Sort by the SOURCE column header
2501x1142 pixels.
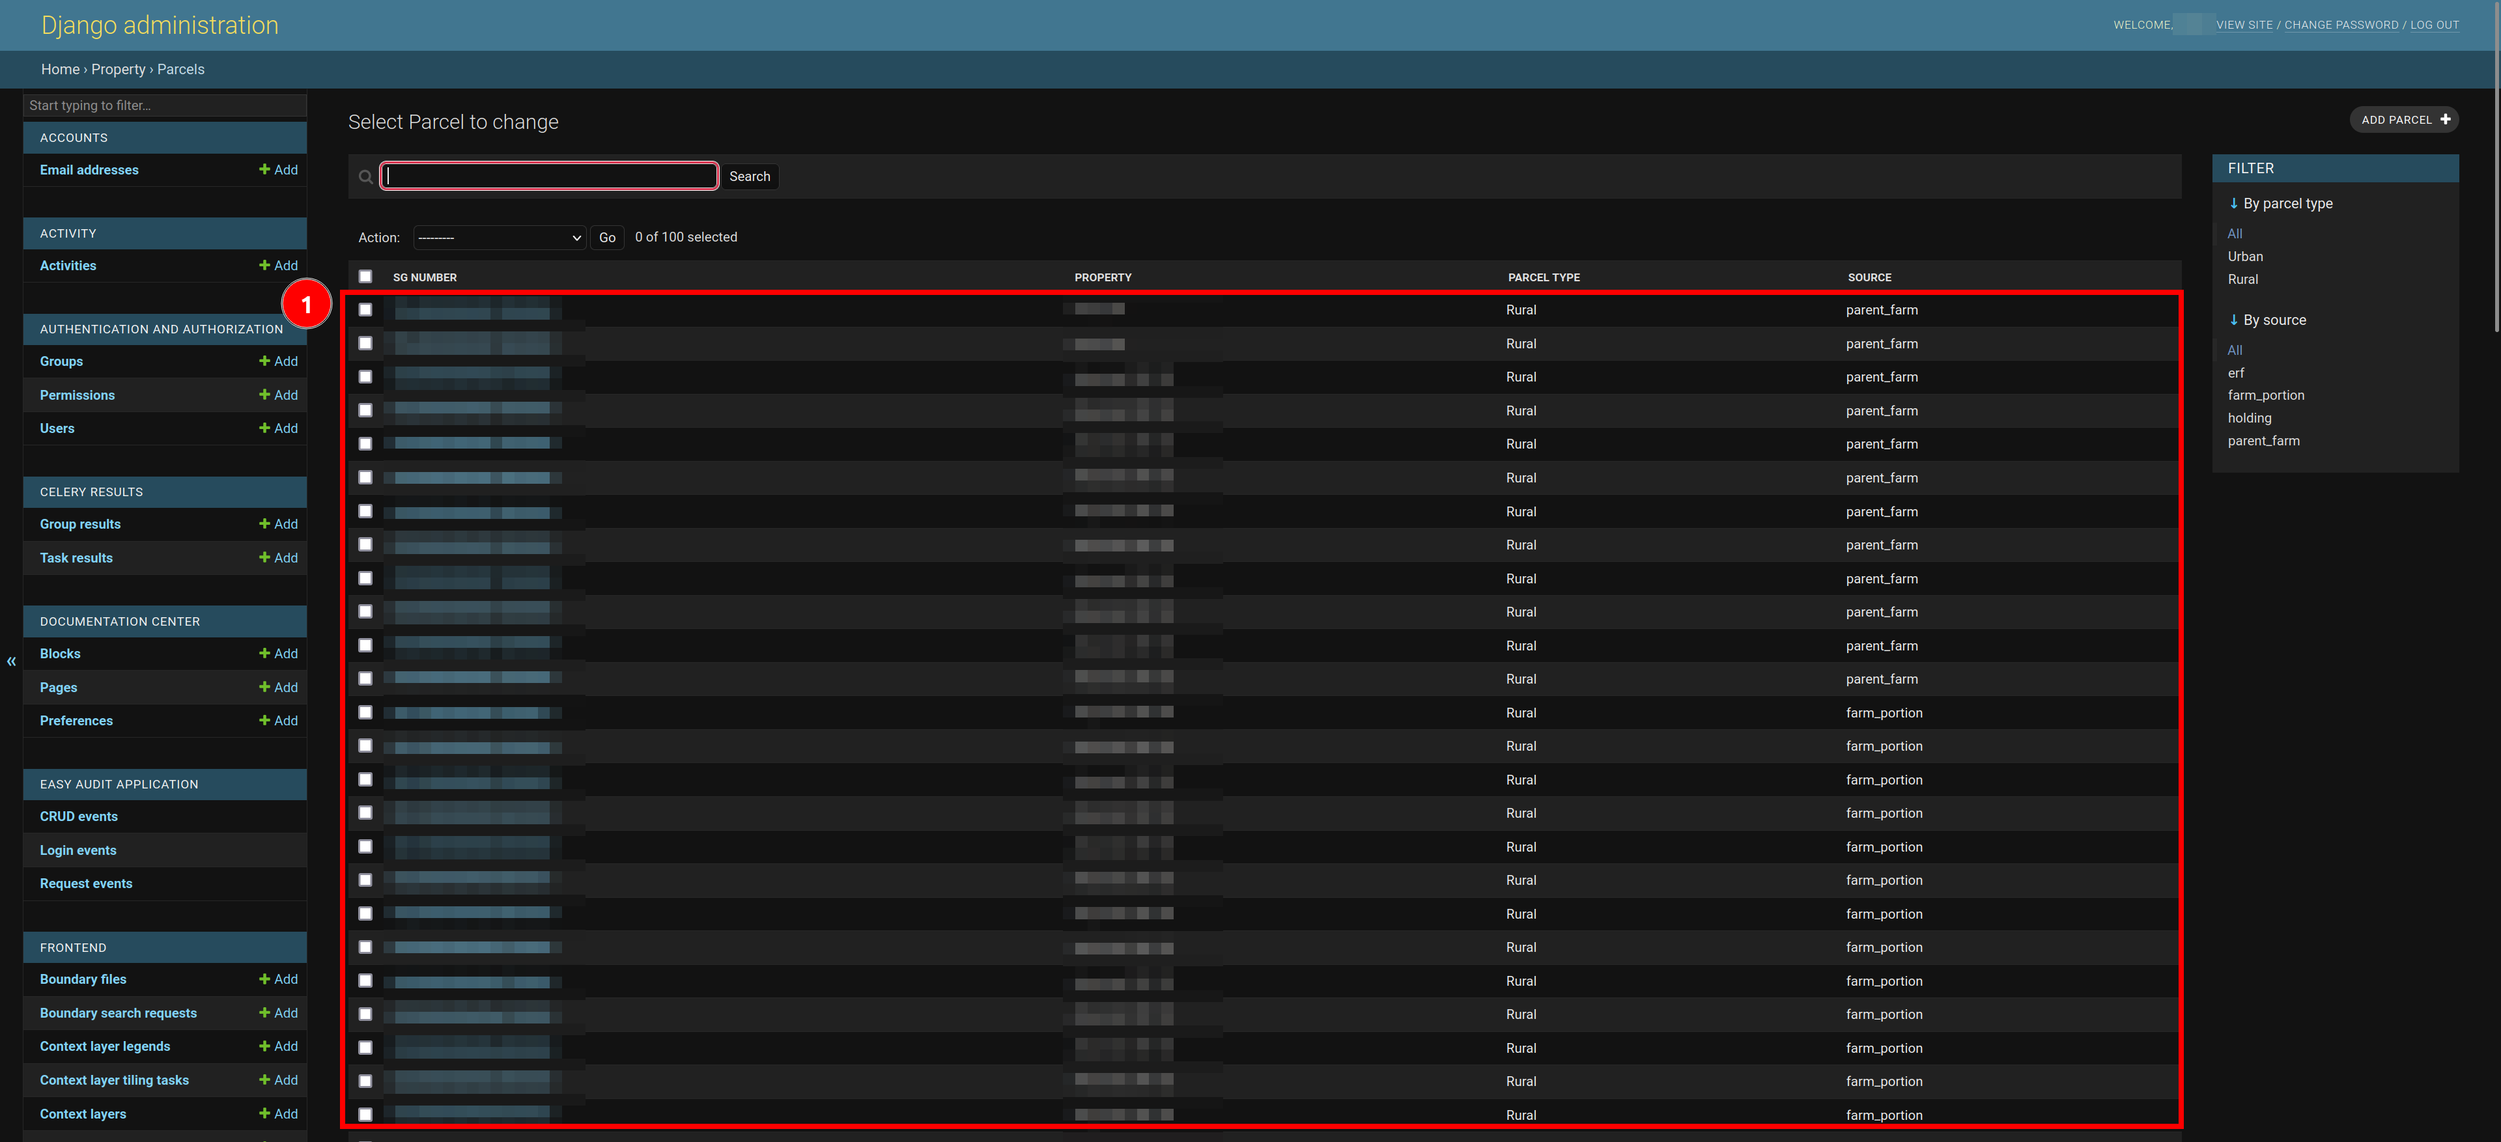pyautogui.click(x=1869, y=277)
